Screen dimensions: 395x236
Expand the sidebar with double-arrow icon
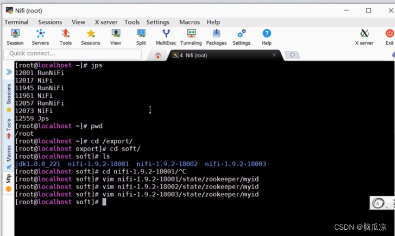tap(9, 72)
